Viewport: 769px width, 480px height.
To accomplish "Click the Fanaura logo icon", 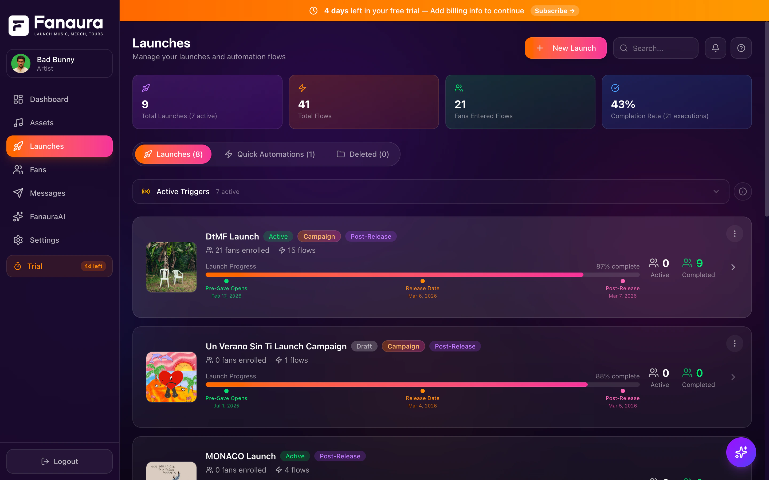I will pyautogui.click(x=18, y=25).
